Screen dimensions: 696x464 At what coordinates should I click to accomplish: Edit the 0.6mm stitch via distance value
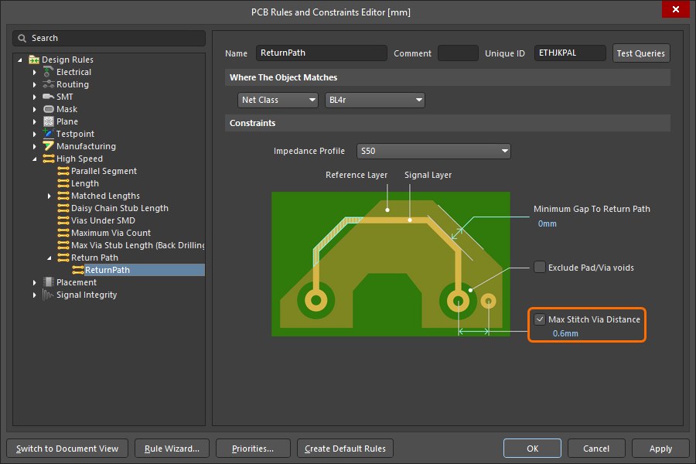tap(565, 333)
